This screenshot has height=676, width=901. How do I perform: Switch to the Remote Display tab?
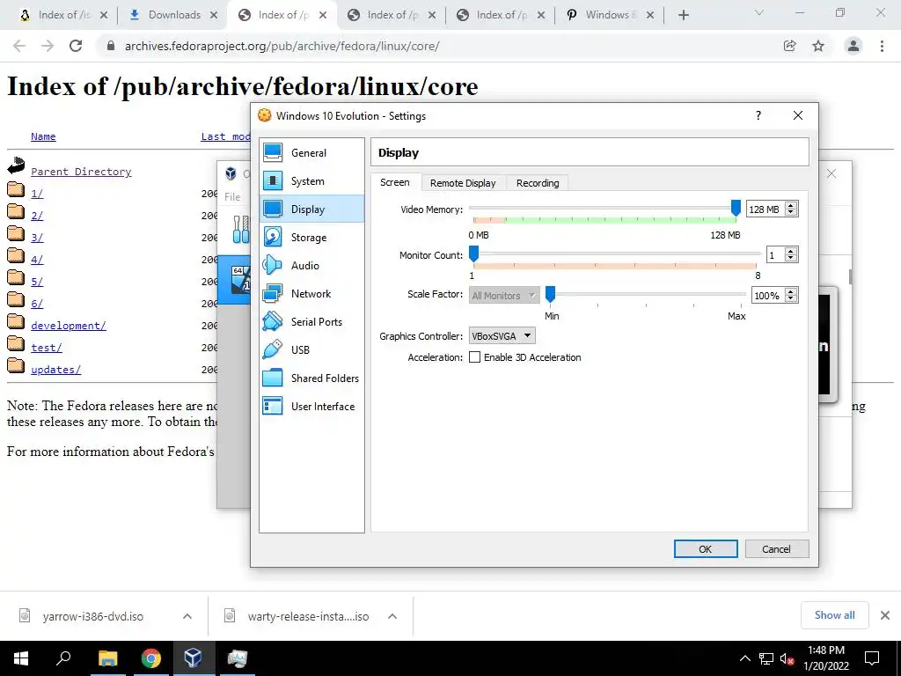[x=463, y=183]
